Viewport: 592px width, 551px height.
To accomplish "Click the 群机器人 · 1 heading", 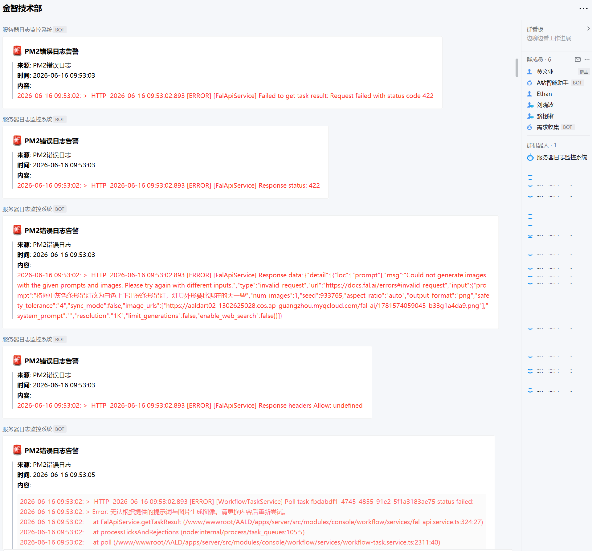I will 541,145.
